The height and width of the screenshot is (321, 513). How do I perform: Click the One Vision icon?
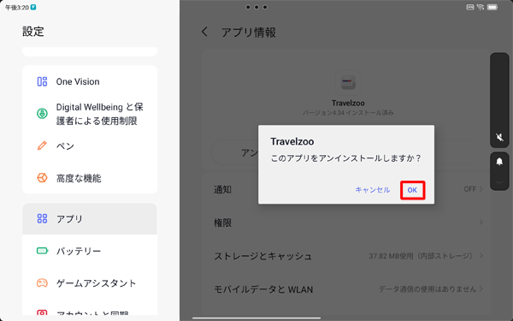(x=42, y=81)
